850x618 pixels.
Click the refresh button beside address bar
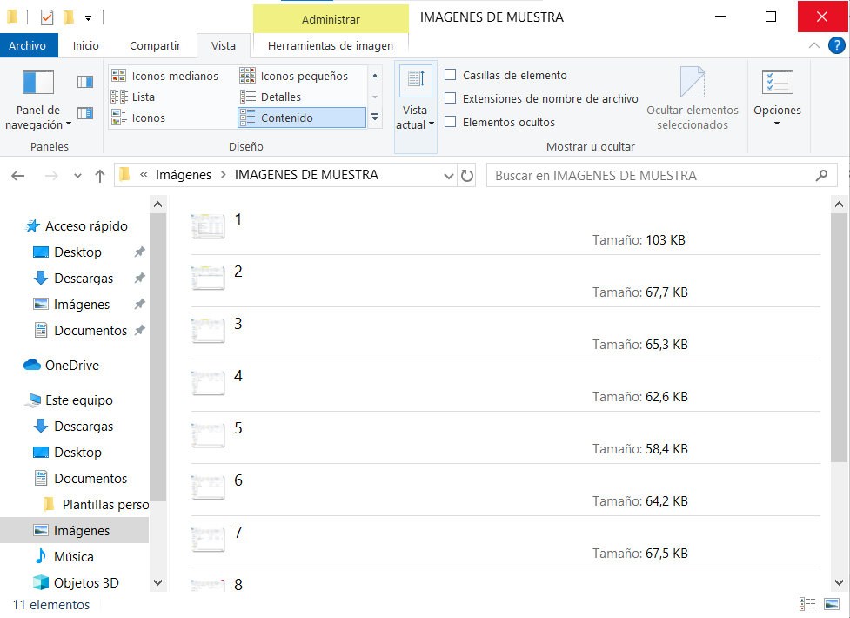click(x=467, y=176)
